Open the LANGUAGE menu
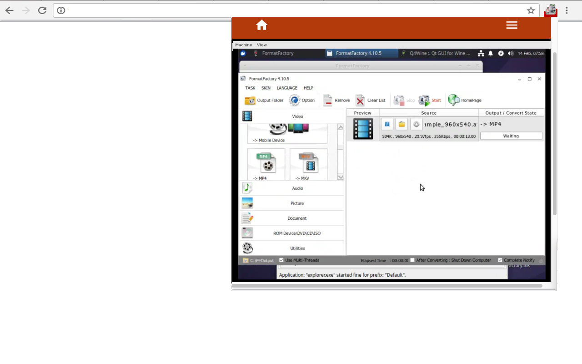582x364 pixels. [287, 88]
